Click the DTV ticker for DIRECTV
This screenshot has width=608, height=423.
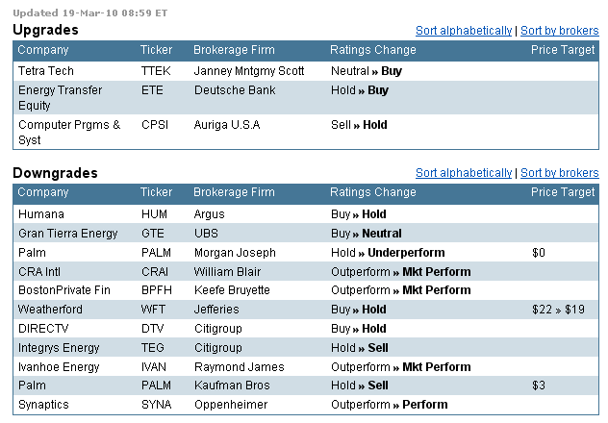(x=152, y=329)
